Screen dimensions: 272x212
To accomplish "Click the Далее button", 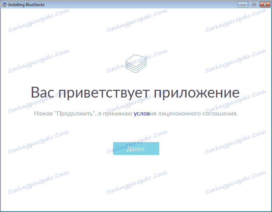I will 136,149.
